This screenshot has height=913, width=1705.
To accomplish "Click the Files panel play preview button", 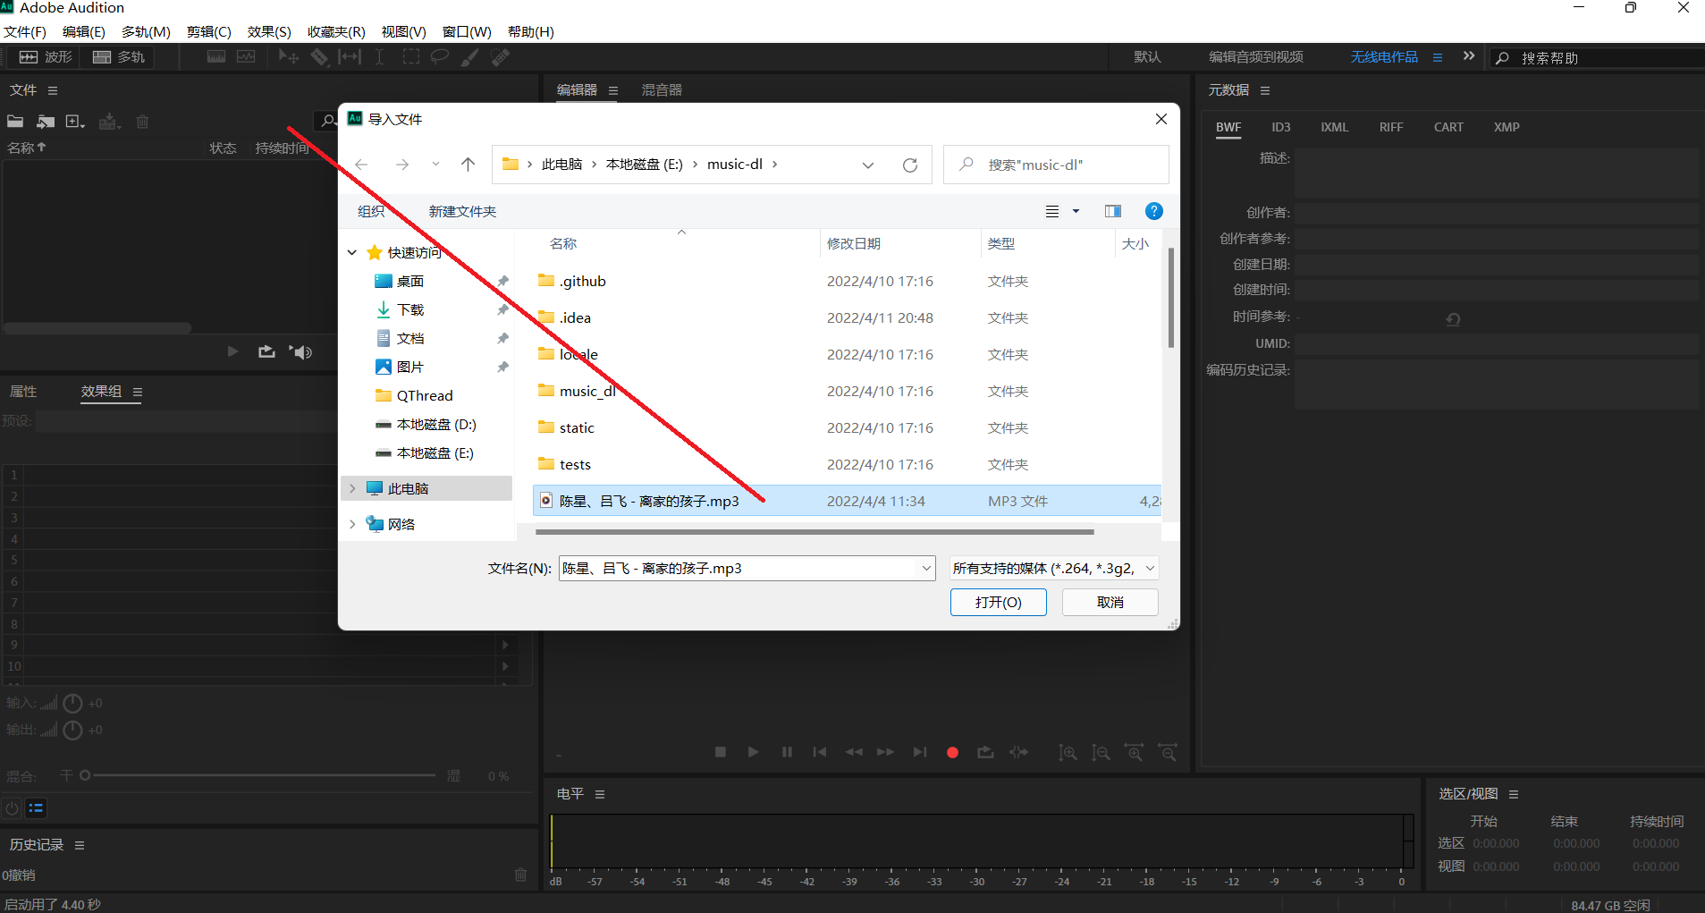I will pyautogui.click(x=232, y=351).
